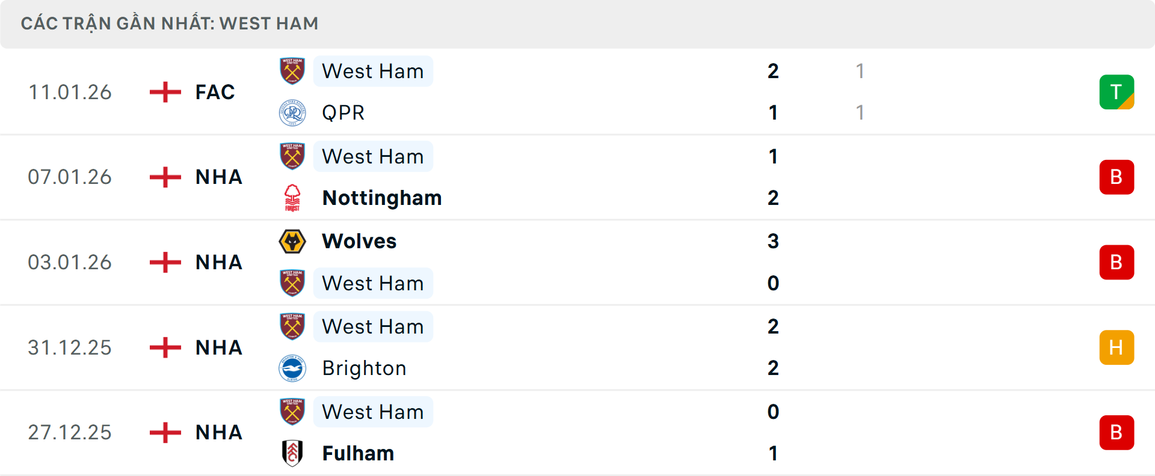1155x476 pixels.
Task: Click the Nottingham team name
Action: (381, 198)
